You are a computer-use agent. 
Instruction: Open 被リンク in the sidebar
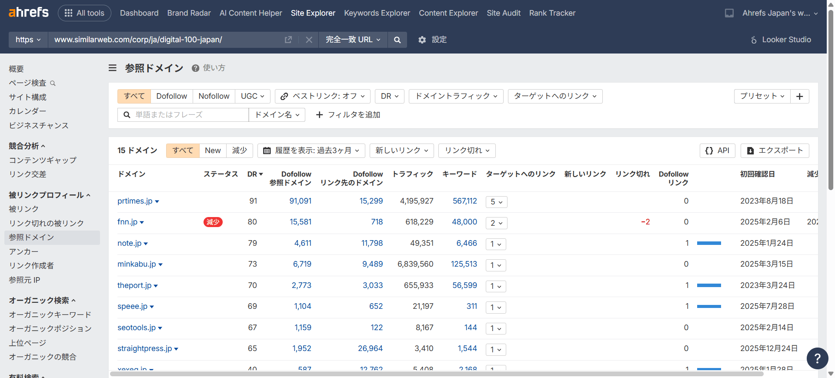24,209
